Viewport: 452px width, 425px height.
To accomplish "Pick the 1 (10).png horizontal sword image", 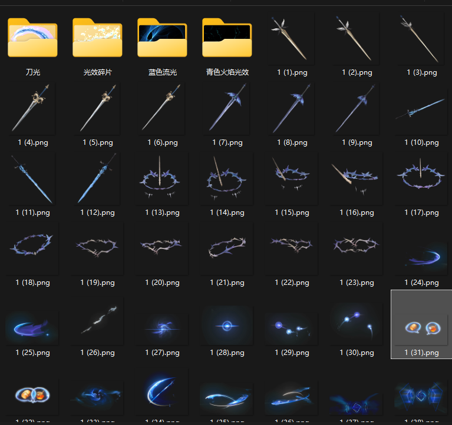I will (422, 108).
